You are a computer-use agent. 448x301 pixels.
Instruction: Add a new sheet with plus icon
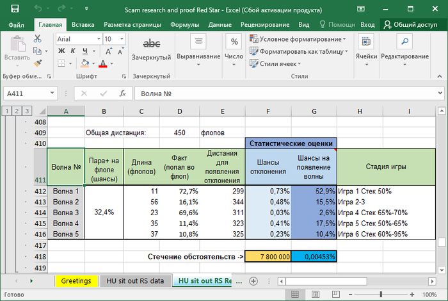(x=253, y=281)
